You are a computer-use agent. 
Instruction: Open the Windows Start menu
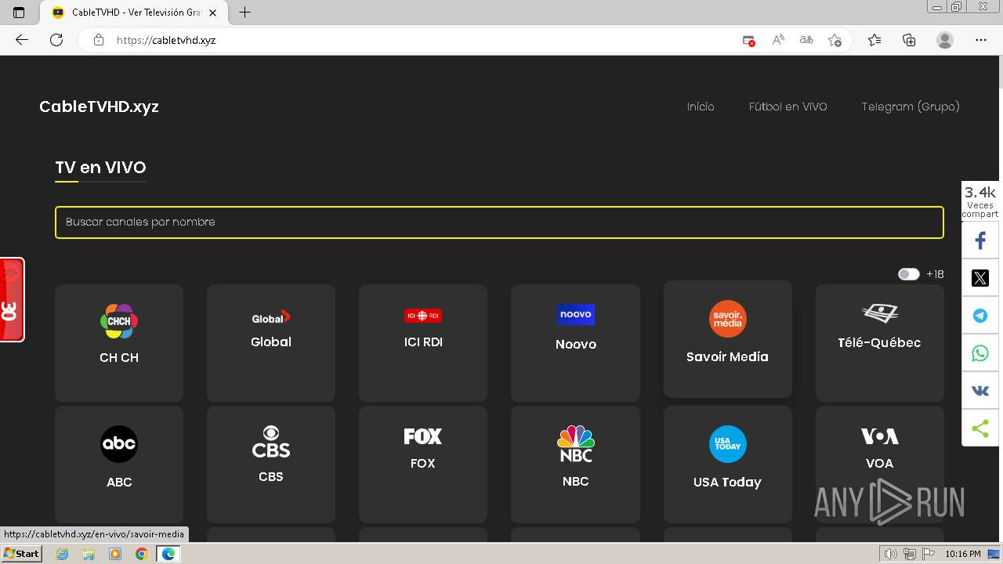coord(21,554)
